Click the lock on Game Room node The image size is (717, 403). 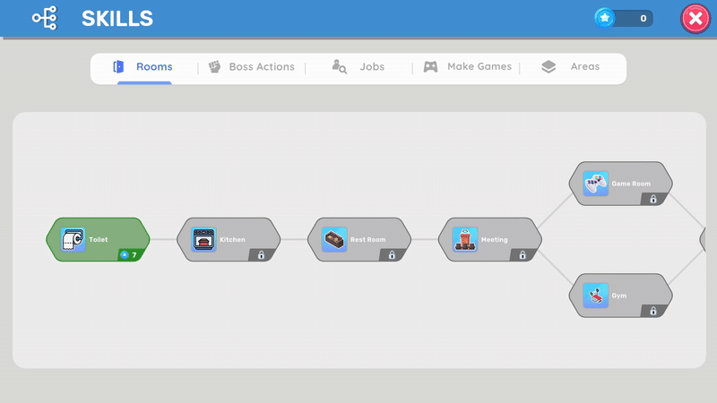653,199
